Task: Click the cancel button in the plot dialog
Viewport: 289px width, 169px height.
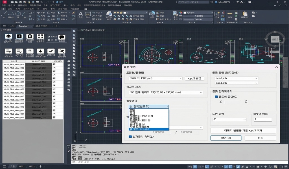Action: [260, 138]
